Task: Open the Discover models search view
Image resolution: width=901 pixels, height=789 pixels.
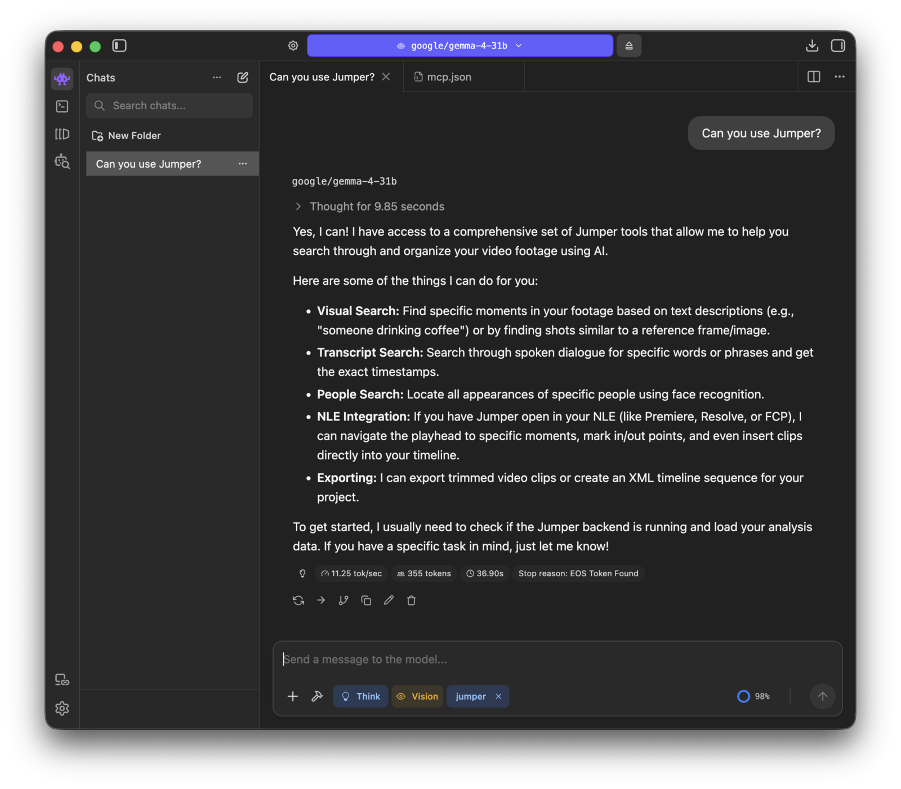Action: tap(62, 162)
